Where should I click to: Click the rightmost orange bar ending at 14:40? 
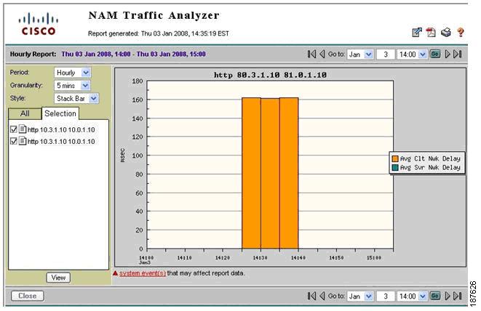click(x=289, y=174)
